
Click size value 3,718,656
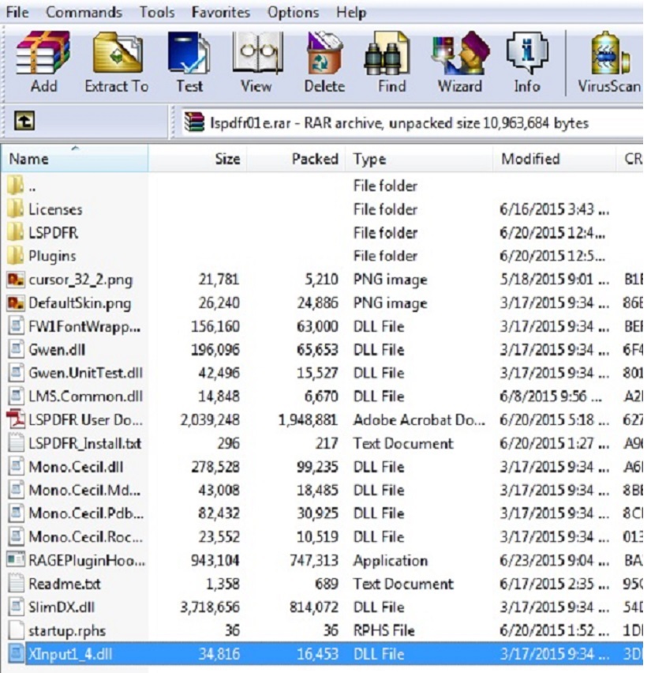[210, 607]
